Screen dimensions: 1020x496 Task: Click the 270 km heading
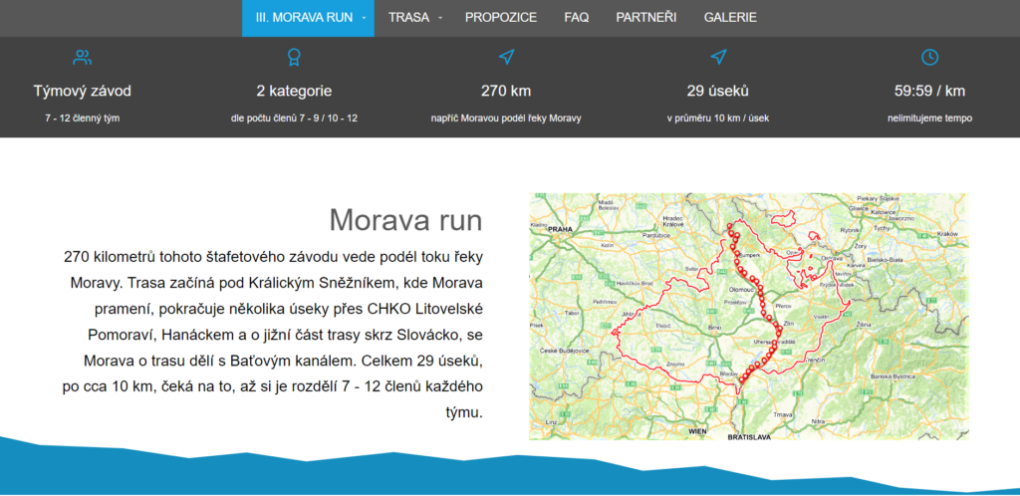506,91
